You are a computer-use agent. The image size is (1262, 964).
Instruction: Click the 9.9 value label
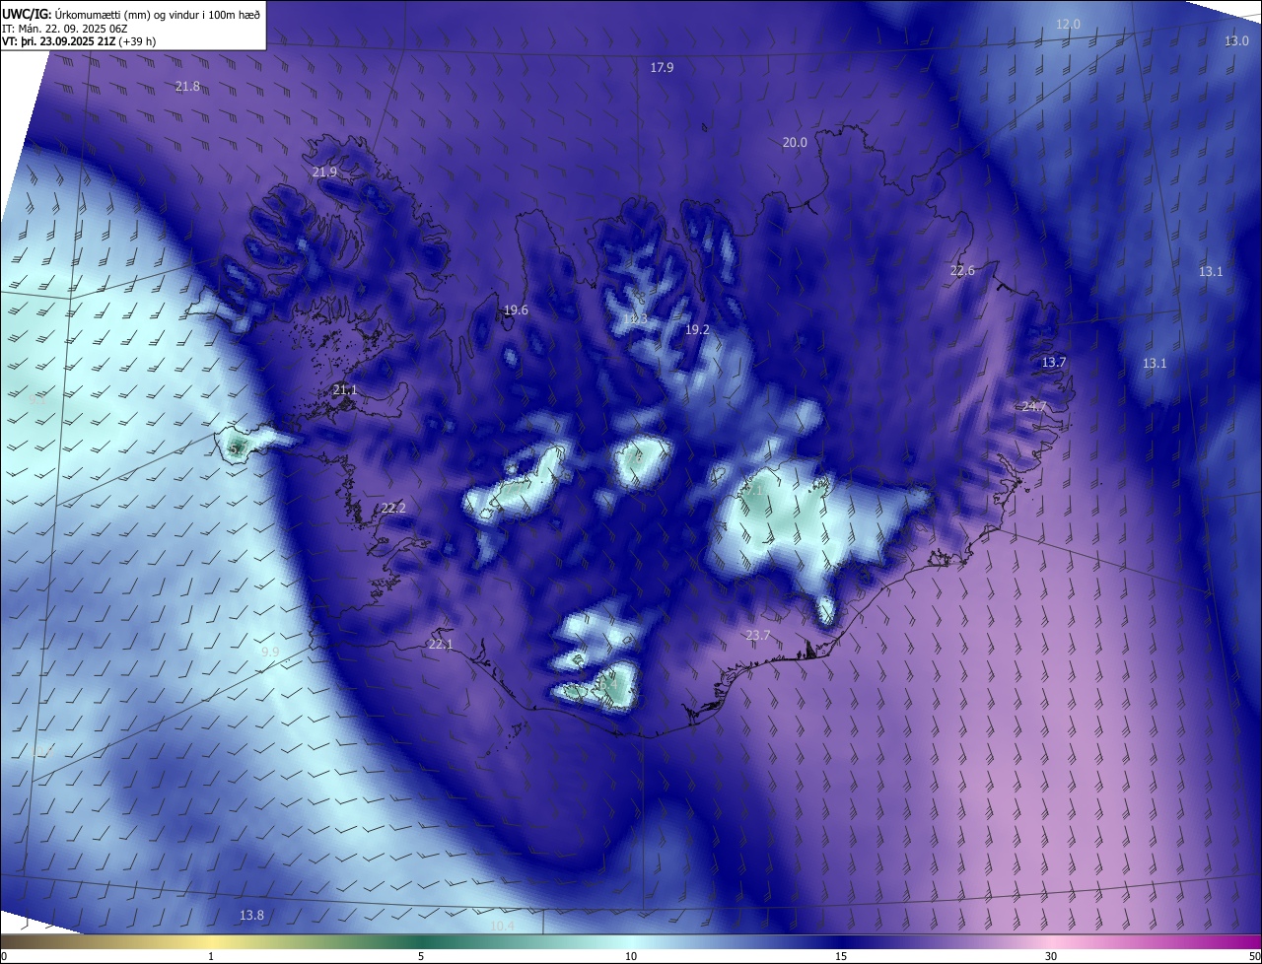pyautogui.click(x=270, y=653)
